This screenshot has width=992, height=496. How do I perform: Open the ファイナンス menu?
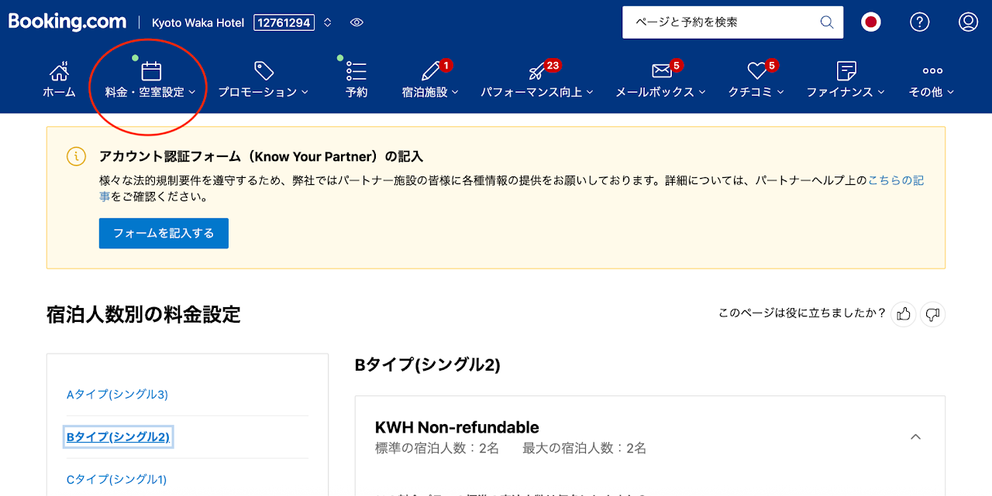(845, 80)
